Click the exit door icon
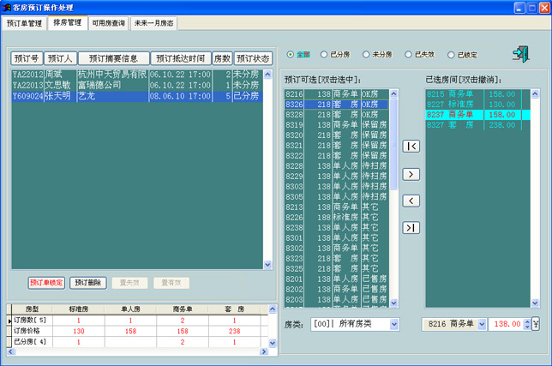 (521, 53)
